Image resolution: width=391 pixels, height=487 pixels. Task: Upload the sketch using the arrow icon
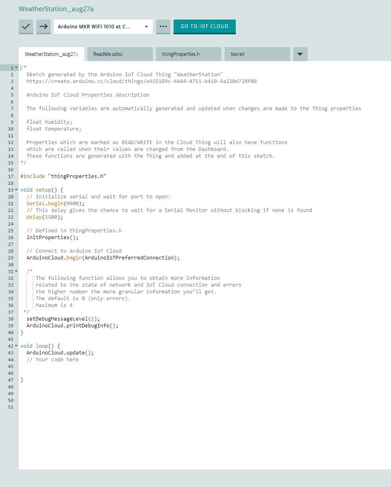pos(43,27)
